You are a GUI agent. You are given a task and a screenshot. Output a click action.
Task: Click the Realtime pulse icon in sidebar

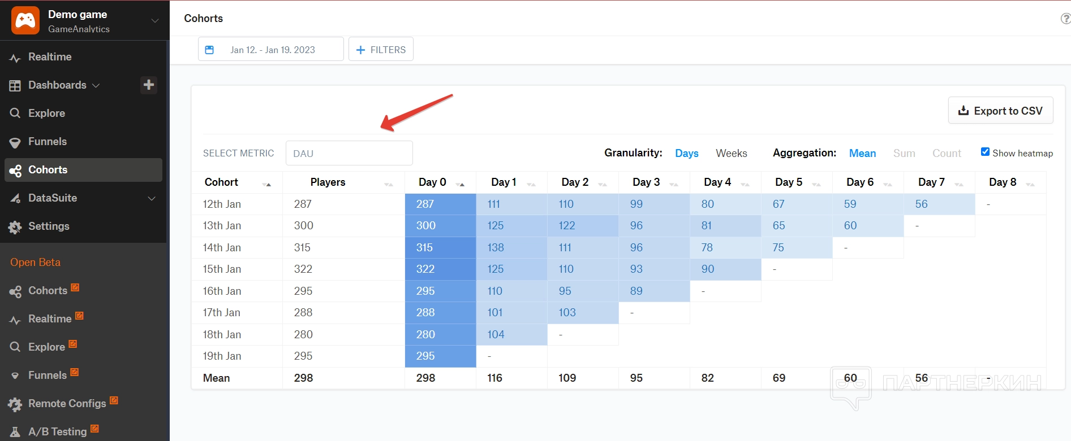[15, 58]
